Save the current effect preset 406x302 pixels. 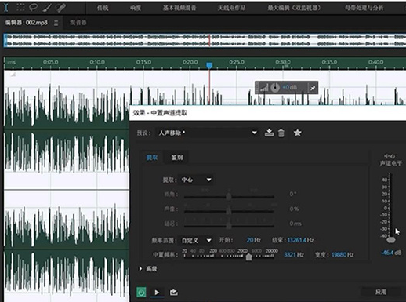(x=269, y=133)
